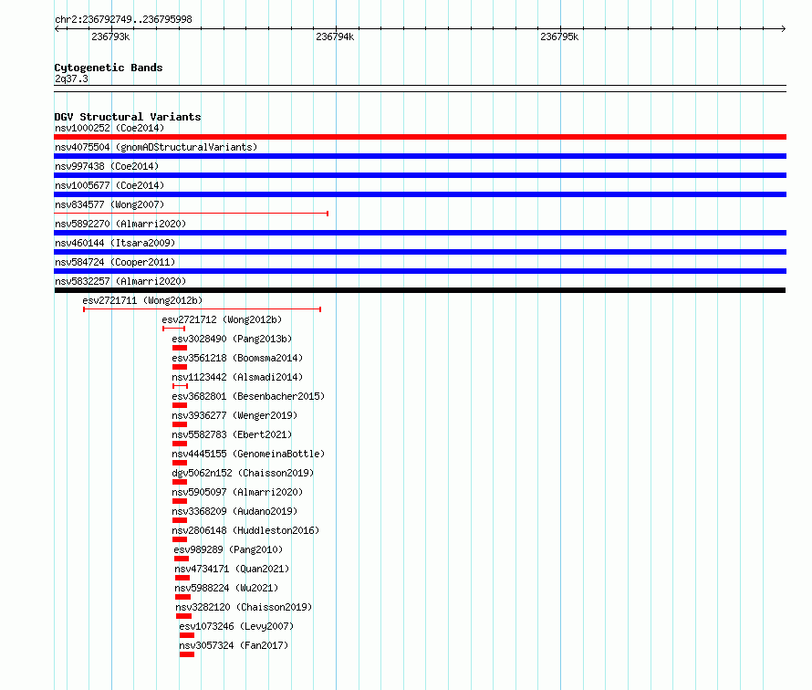
Task: Click the chr2:236792749..236795998 coordinates text
Action: [x=123, y=19]
